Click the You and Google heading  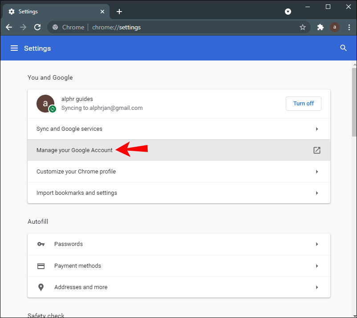(x=50, y=77)
